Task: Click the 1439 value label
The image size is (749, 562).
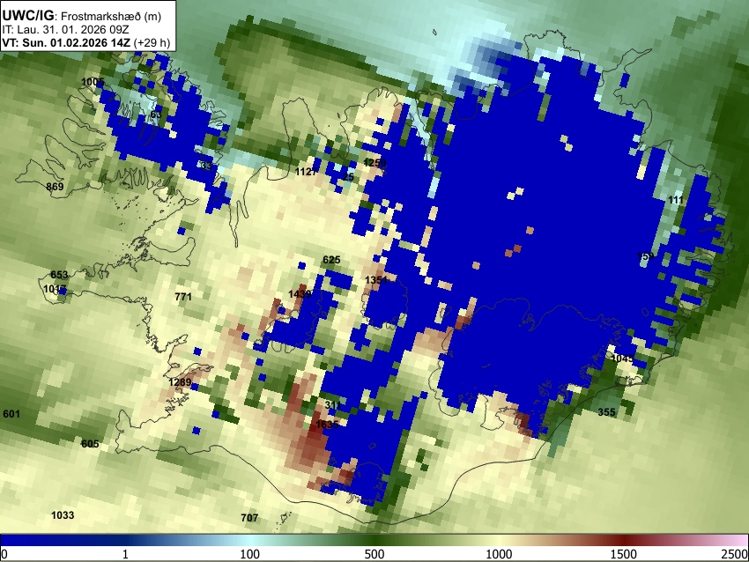Action: click(300, 294)
